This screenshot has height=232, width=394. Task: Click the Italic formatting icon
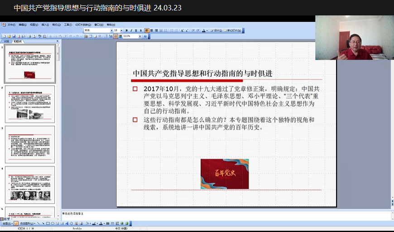pyautogui.click(x=132, y=30)
